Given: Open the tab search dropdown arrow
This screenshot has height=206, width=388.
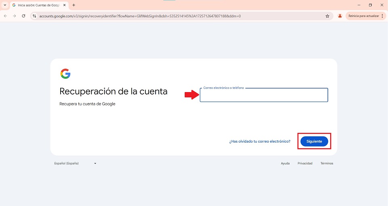Looking at the screenshot, I should 5,5.
